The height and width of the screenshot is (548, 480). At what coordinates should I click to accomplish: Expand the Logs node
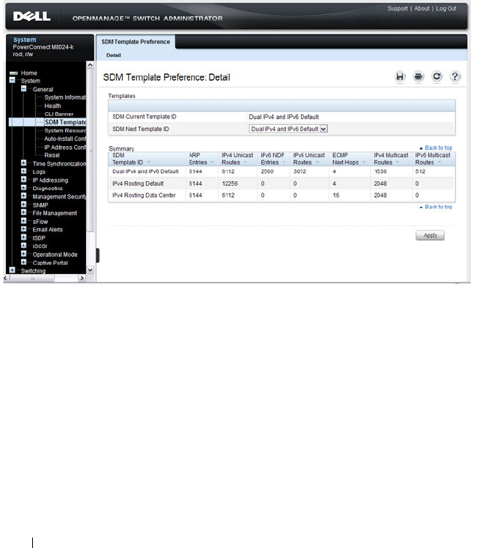click(x=24, y=171)
